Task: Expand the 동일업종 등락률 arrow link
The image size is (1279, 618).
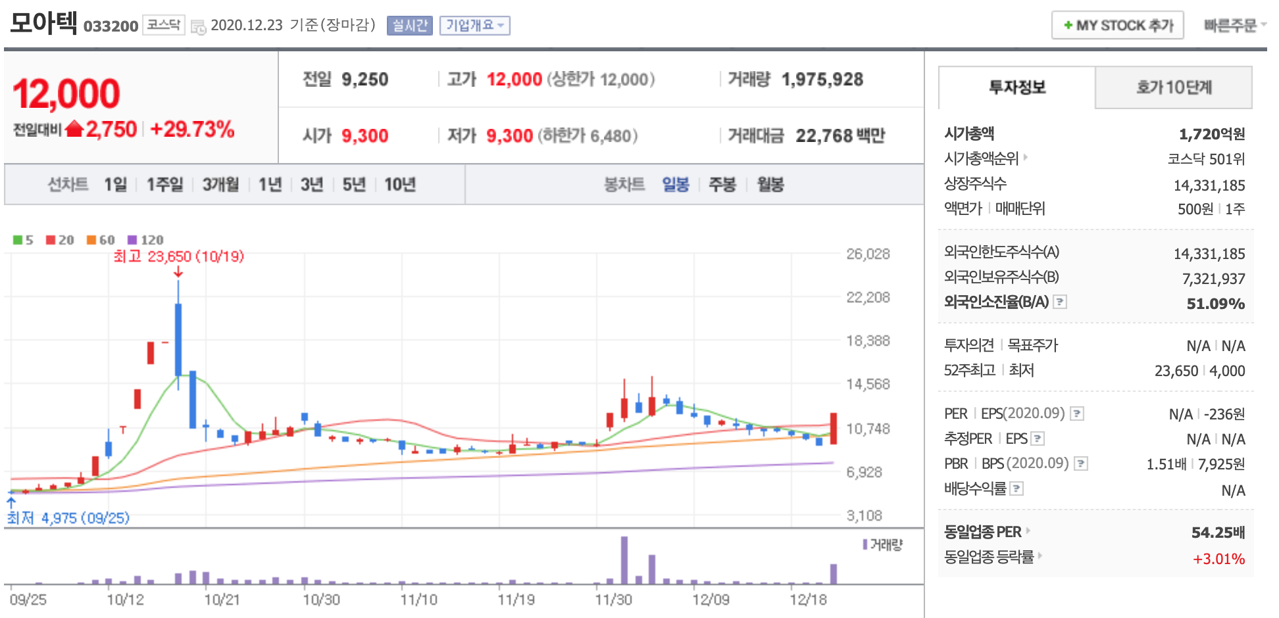Action: (1040, 556)
